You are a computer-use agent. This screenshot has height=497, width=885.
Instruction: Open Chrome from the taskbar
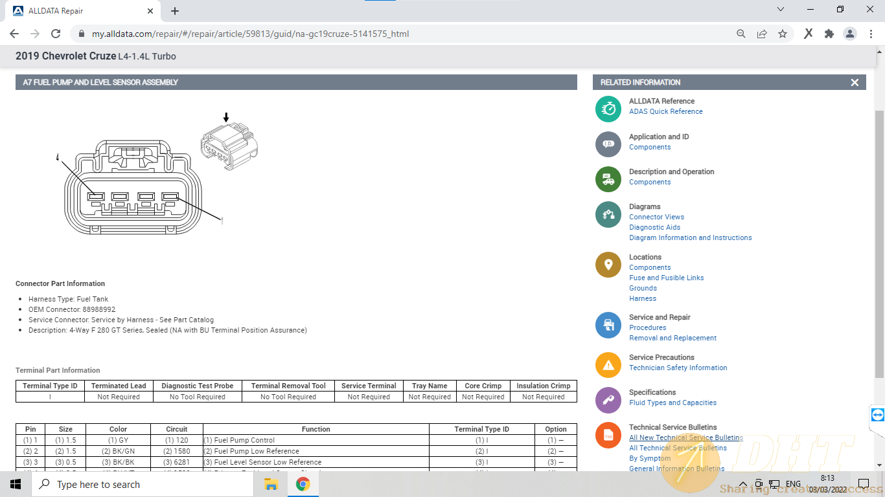click(x=303, y=484)
